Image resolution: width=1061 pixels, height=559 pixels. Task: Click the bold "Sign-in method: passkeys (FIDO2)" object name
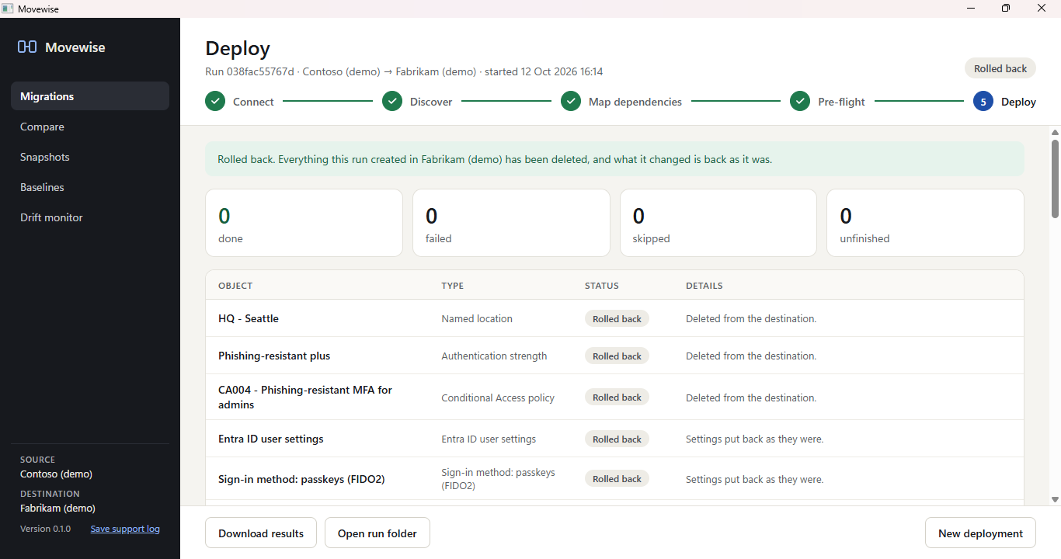tap(301, 479)
